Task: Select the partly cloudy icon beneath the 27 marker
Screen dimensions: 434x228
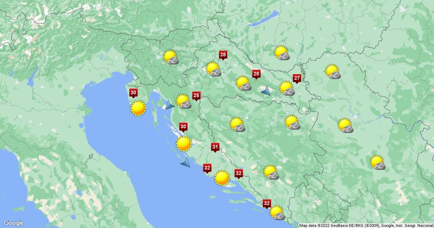Action: 287,88
